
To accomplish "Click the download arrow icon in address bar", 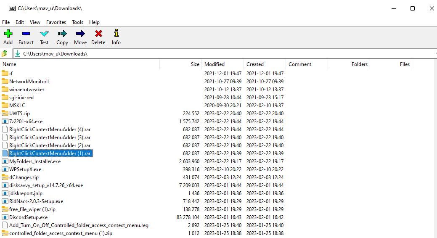I will 18,53.
